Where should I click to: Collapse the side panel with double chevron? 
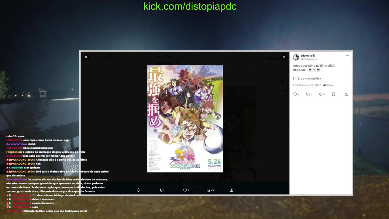[x=284, y=57]
